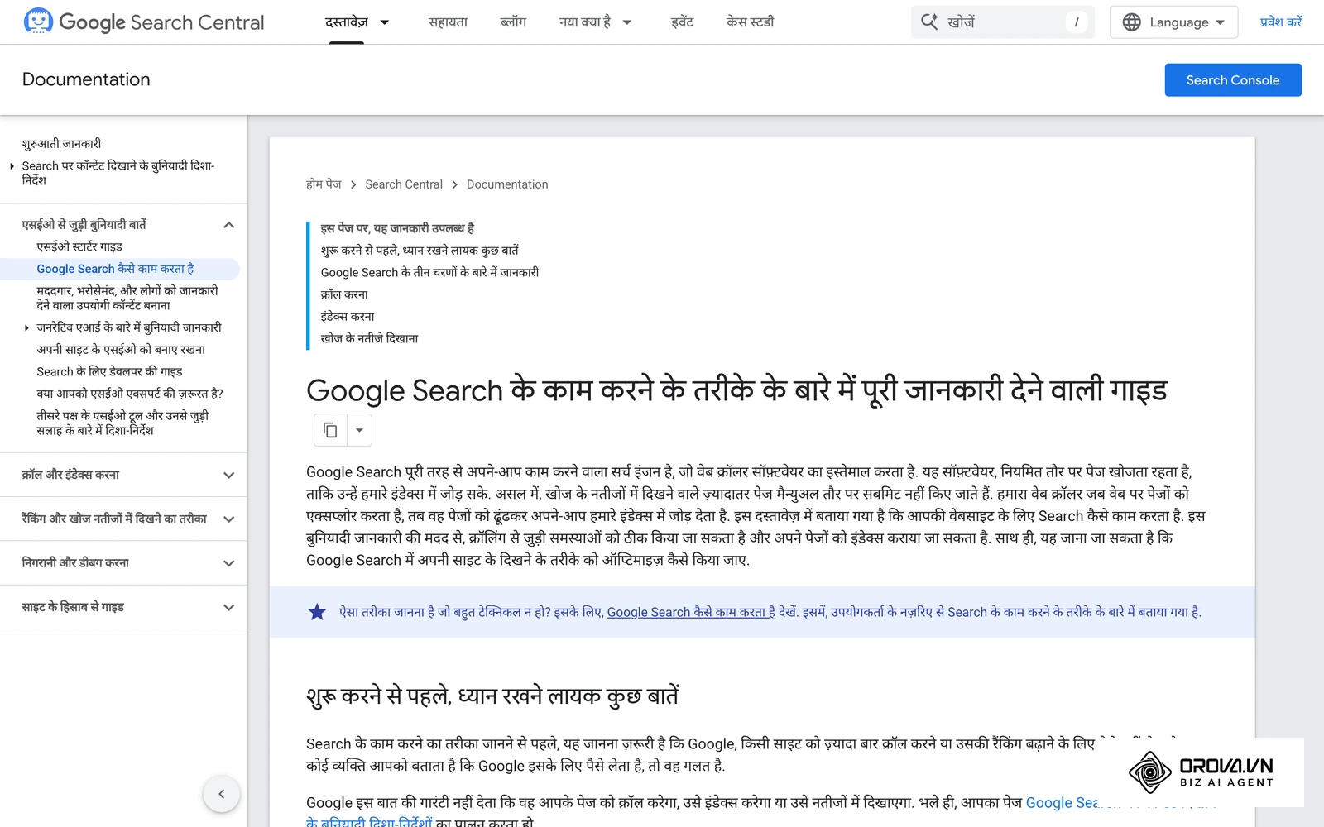
Task: Open Search के लिए डेवलपर की गाइड
Action: pos(109,371)
